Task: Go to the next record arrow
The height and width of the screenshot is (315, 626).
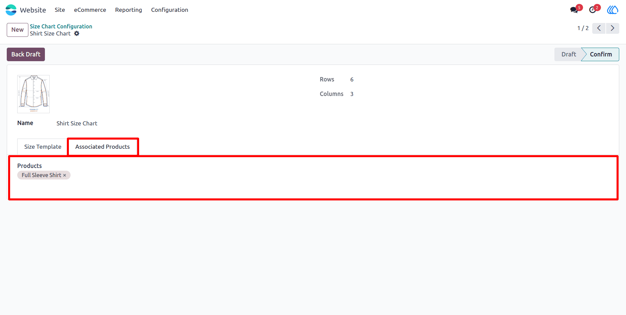Action: [612, 28]
